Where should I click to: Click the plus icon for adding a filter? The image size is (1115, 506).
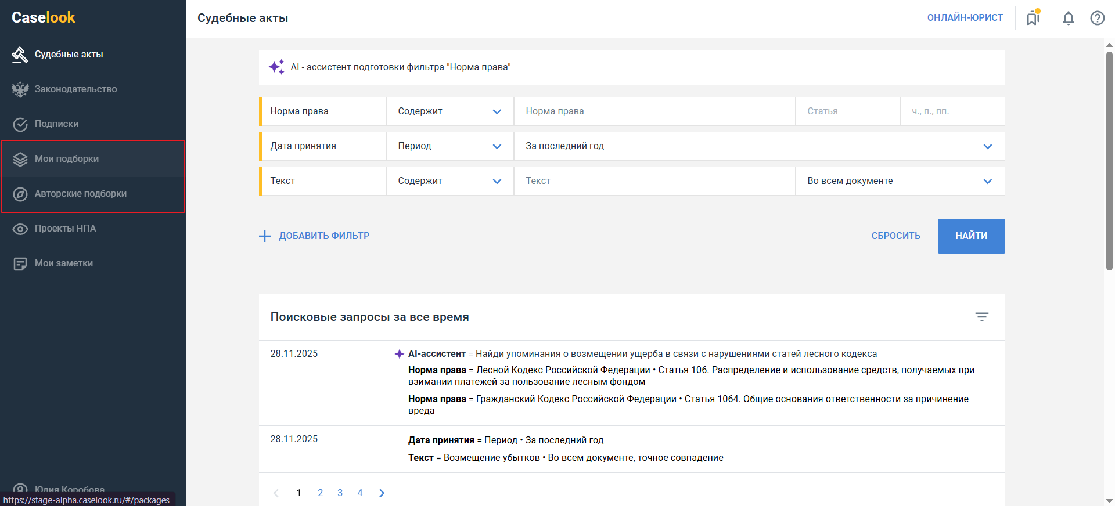point(265,236)
